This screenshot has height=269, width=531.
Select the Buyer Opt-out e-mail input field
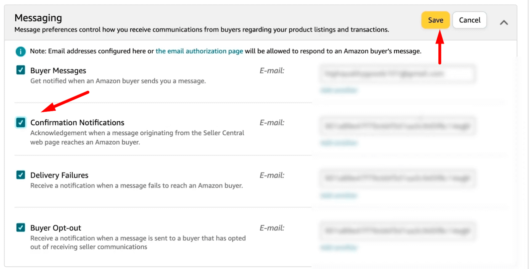coord(397,231)
